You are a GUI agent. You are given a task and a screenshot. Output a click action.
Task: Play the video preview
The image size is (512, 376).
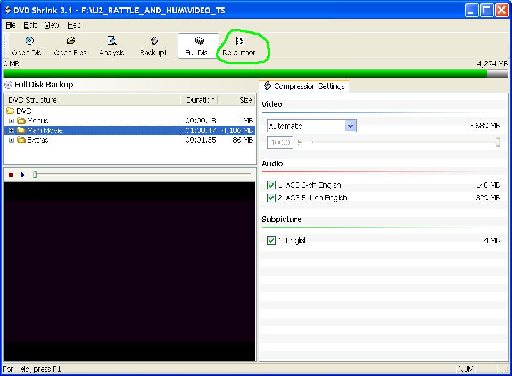pos(22,174)
